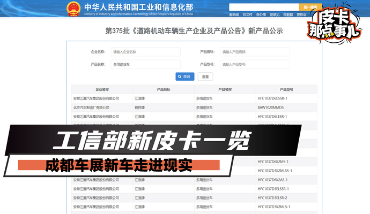The image size is (370, 214).
Task: Click the 企业名称 column header
Action: [x=102, y=89]
